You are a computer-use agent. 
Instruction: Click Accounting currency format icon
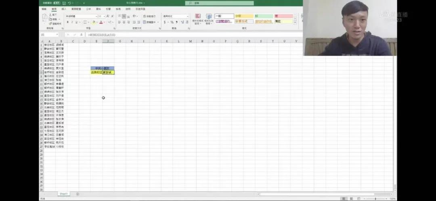click(165, 22)
